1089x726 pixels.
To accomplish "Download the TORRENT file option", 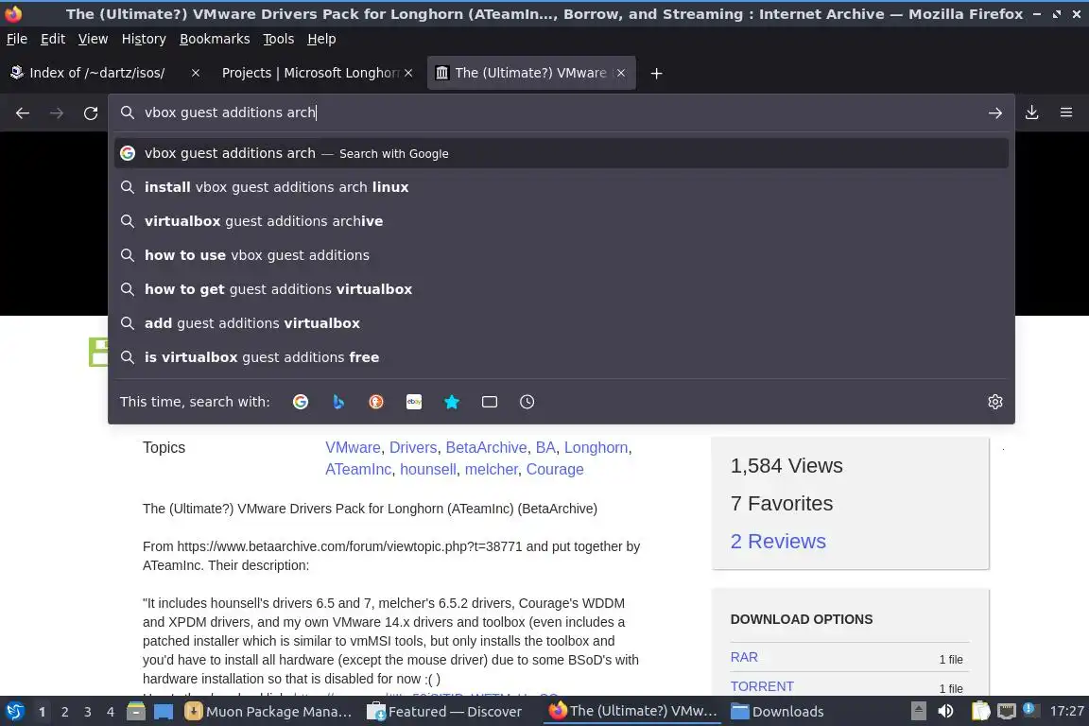I will click(762, 686).
